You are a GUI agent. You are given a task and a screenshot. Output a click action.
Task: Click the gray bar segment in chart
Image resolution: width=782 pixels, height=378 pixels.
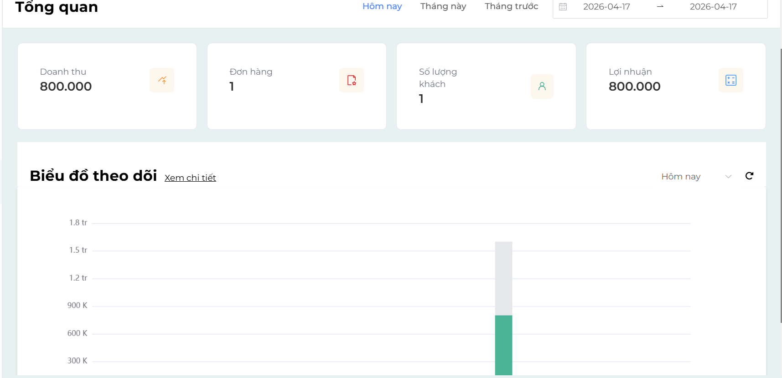click(503, 278)
